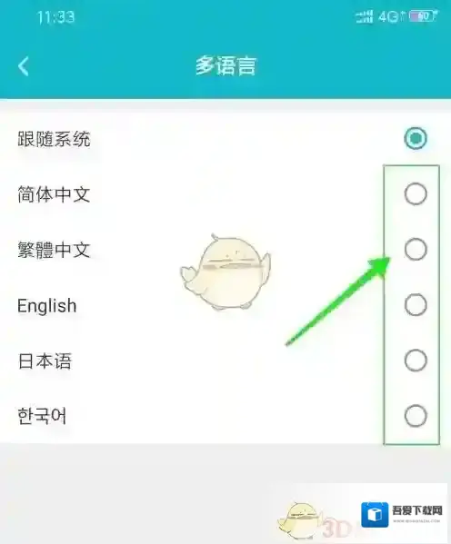Tap the 繁體中文 language label
The image size is (451, 544).
pyautogui.click(x=54, y=250)
